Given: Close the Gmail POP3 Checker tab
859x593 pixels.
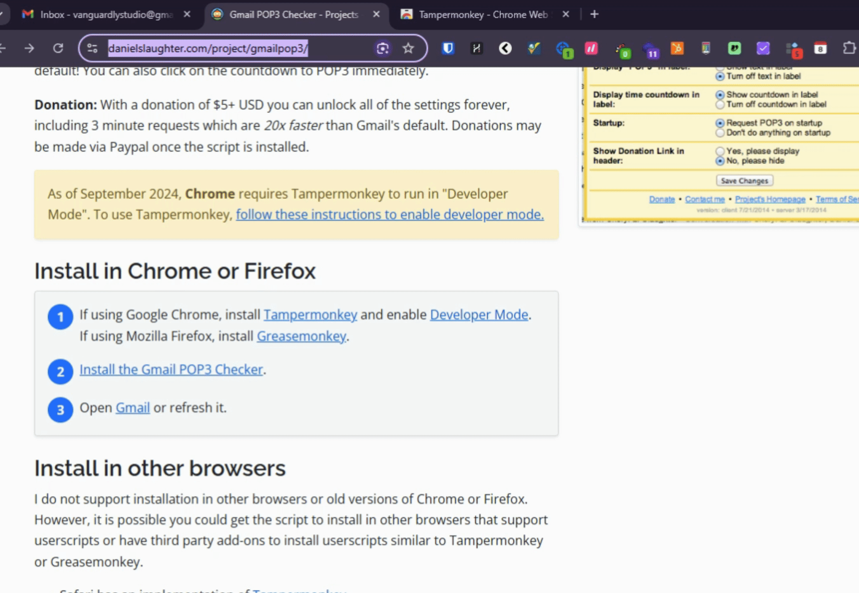Looking at the screenshot, I should click(376, 14).
